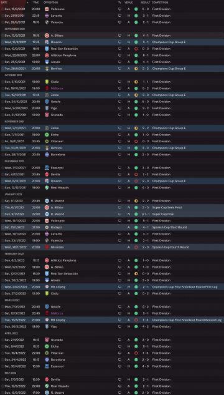Viewport: 224px width, 395px height.
Task: Click the Result column header
Action: 146,2
